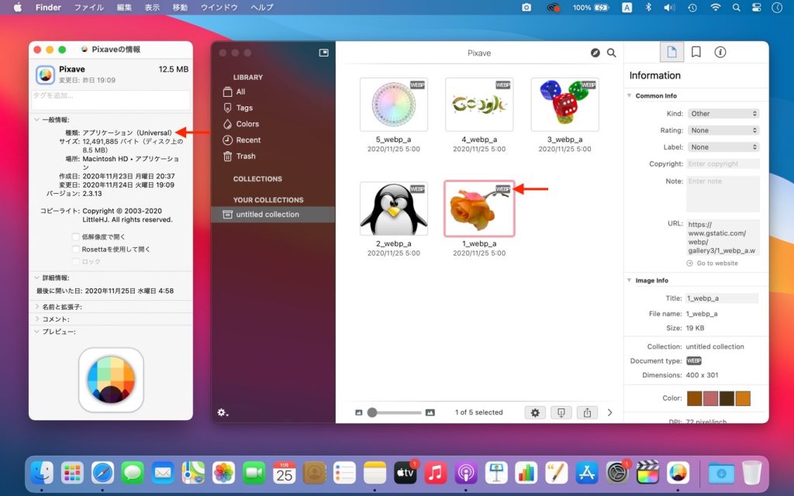Expand the 名前と拡張子 section

pyautogui.click(x=37, y=307)
